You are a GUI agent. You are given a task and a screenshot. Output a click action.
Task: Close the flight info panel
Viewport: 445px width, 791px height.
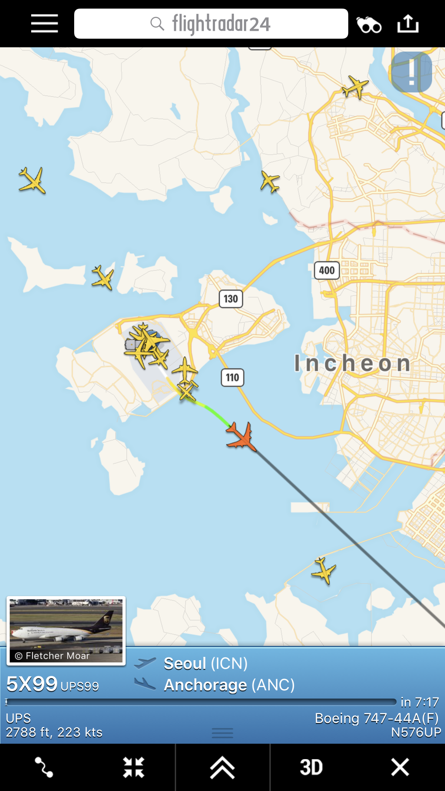point(400,767)
